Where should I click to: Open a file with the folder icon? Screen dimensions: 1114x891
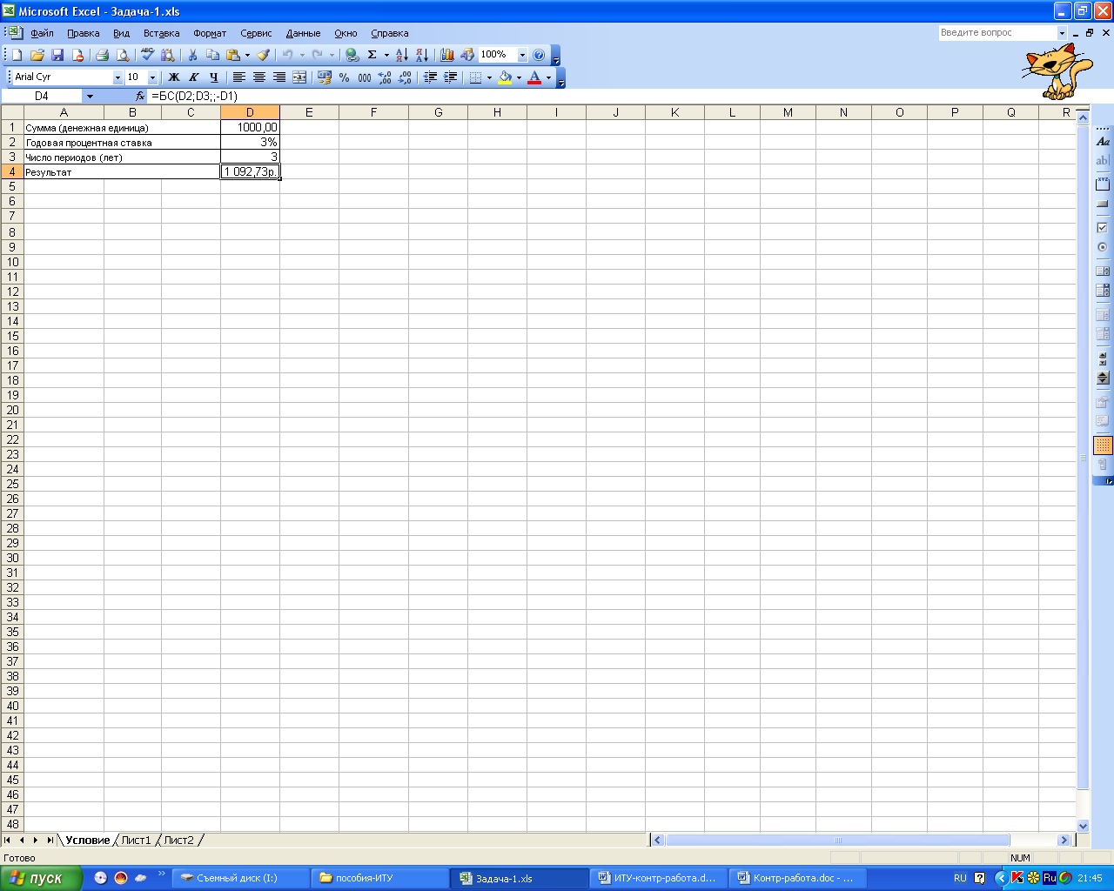(37, 55)
